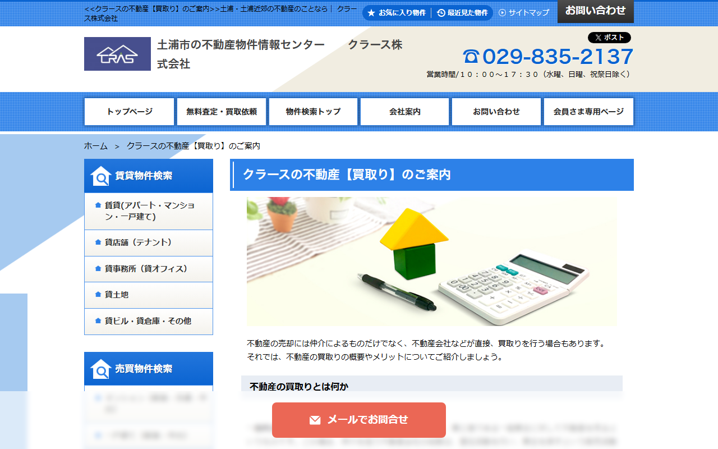Select the トップページ navigation item

click(x=130, y=112)
